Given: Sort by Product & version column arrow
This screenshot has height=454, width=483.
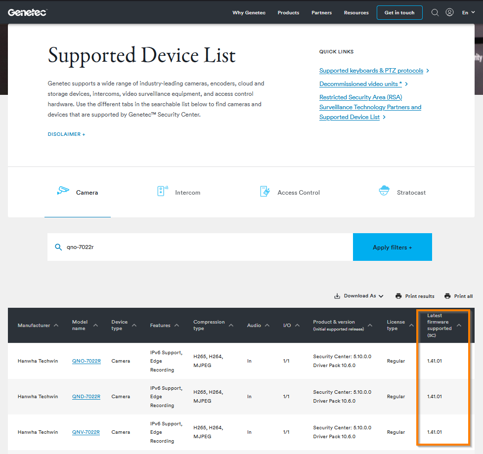Looking at the screenshot, I should click(370, 325).
